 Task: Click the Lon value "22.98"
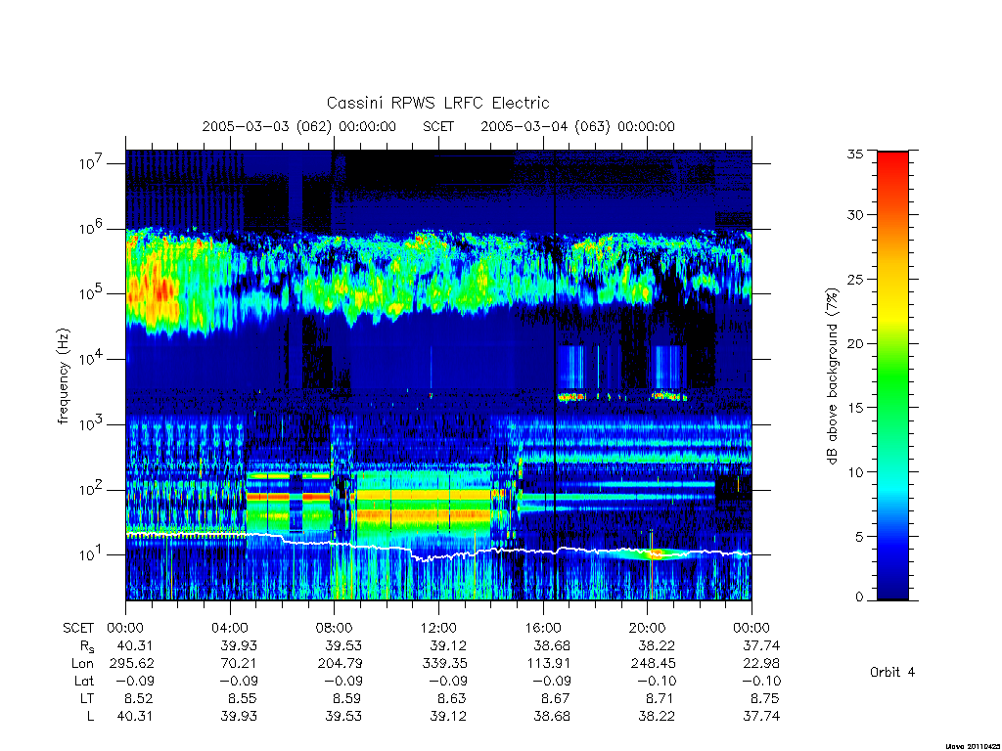click(x=761, y=664)
